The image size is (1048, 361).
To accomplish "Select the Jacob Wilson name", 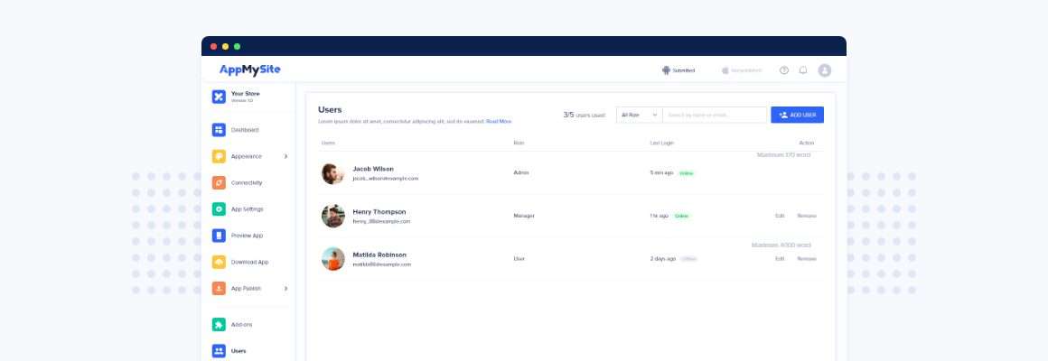I will [x=373, y=169].
